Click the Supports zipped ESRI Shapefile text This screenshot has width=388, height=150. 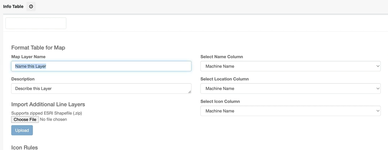click(47, 113)
